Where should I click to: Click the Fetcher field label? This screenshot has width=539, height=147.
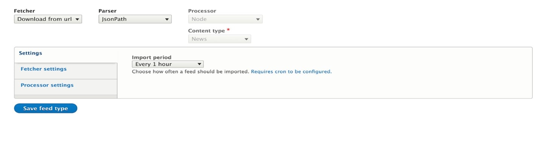[x=24, y=11]
